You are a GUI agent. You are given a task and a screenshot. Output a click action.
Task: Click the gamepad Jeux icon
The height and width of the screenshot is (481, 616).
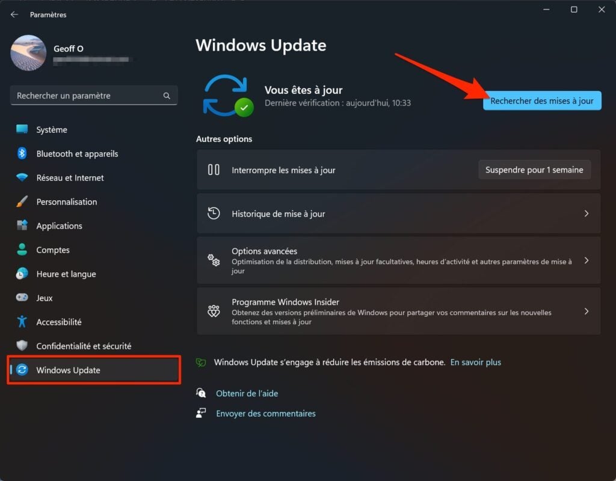pos(22,297)
